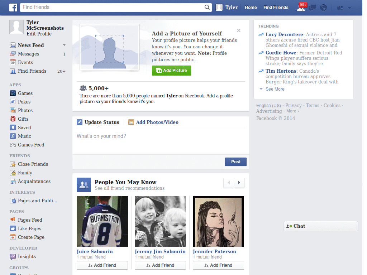This screenshot has height=275, width=367.
Task: Open privacy shortcuts icon in top bar
Action: (340, 8)
